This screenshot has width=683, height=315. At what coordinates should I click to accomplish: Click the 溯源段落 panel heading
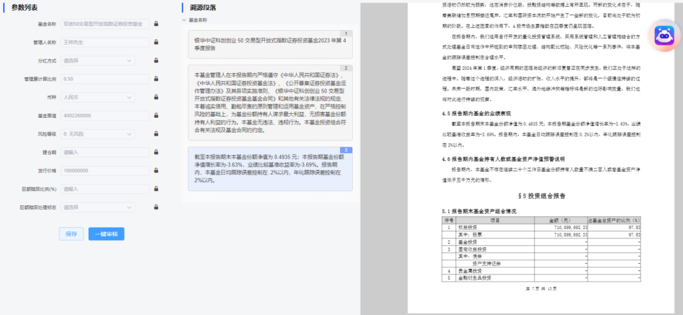[203, 8]
